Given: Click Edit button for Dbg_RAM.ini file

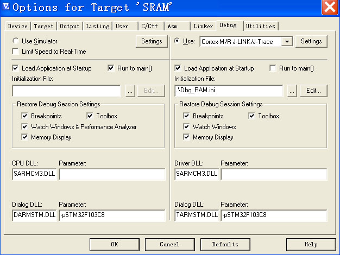Looking at the screenshot, I should (x=313, y=91).
